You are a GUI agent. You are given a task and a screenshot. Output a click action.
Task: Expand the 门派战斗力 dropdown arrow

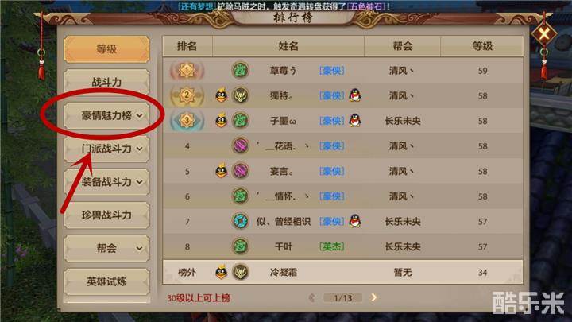pos(139,149)
